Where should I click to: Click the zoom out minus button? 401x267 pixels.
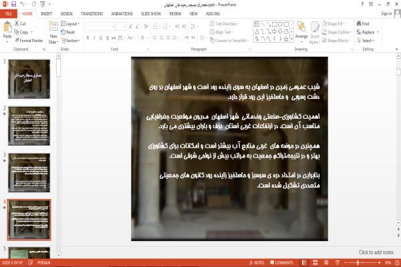pos(346,262)
